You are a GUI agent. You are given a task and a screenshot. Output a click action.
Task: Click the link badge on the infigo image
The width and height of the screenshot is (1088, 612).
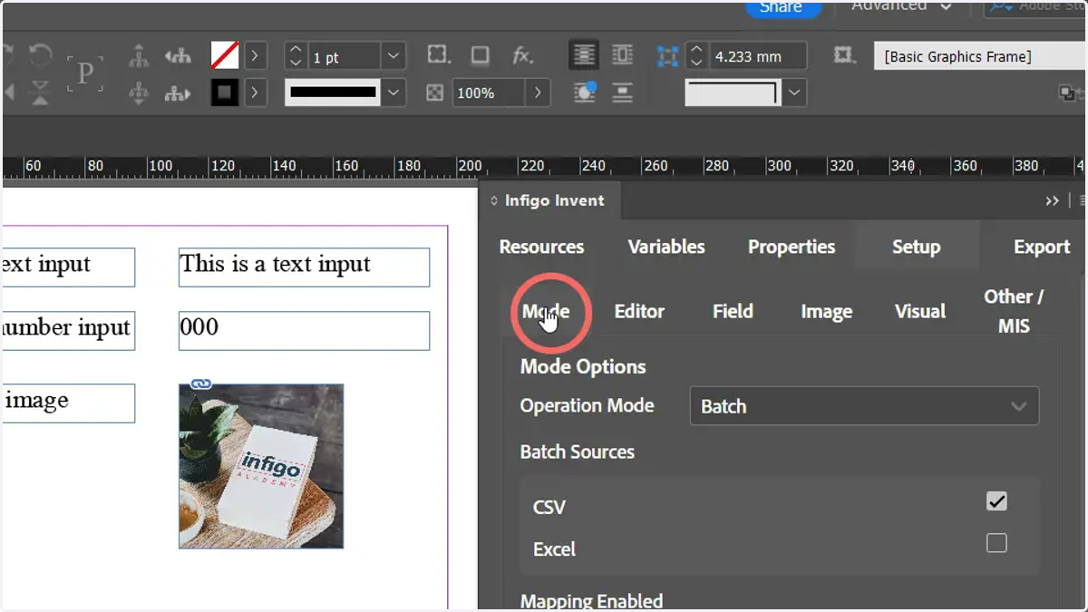[201, 384]
